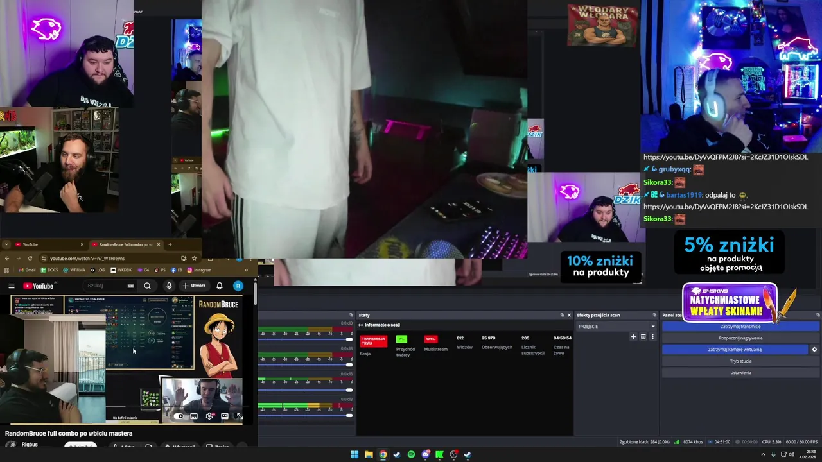Reload the YouTube page

coord(30,258)
